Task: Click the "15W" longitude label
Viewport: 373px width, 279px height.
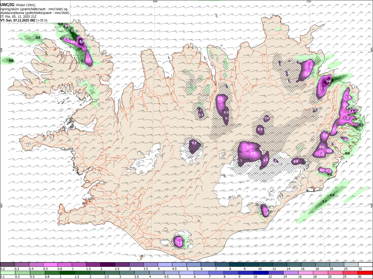Action: (x=309, y=1)
